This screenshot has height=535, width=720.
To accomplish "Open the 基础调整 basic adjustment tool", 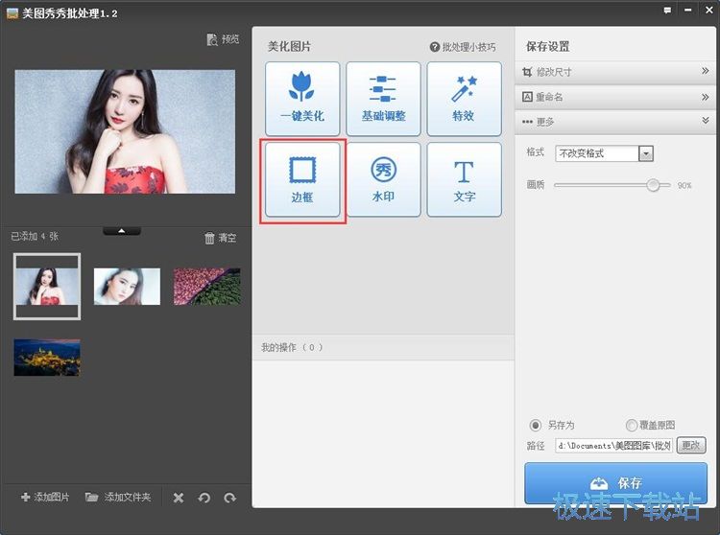I will pyautogui.click(x=383, y=99).
